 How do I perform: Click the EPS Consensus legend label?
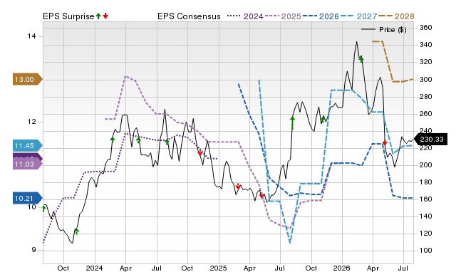[189, 16]
